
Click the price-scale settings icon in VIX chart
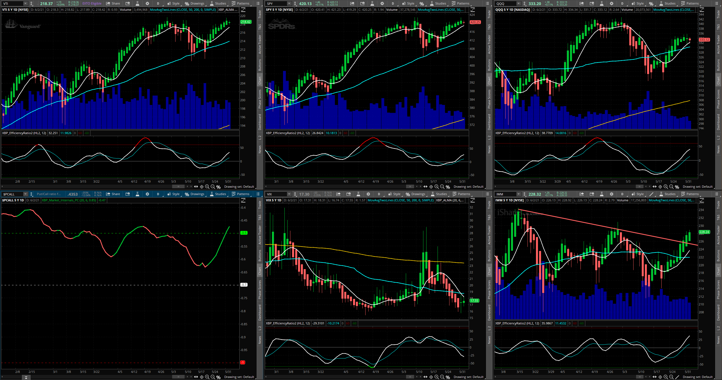pos(473,200)
